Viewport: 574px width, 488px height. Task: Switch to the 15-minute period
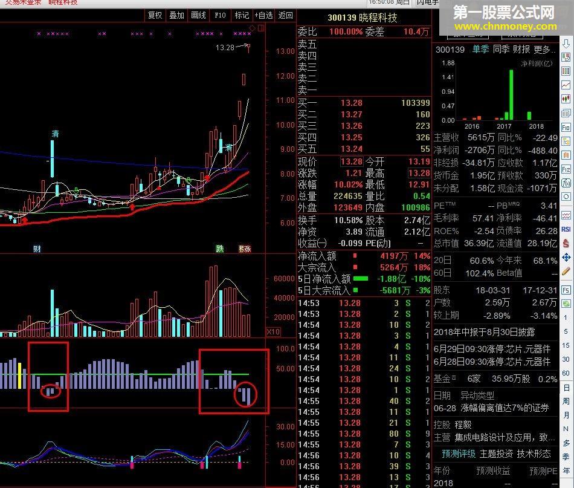pyautogui.click(x=566, y=345)
